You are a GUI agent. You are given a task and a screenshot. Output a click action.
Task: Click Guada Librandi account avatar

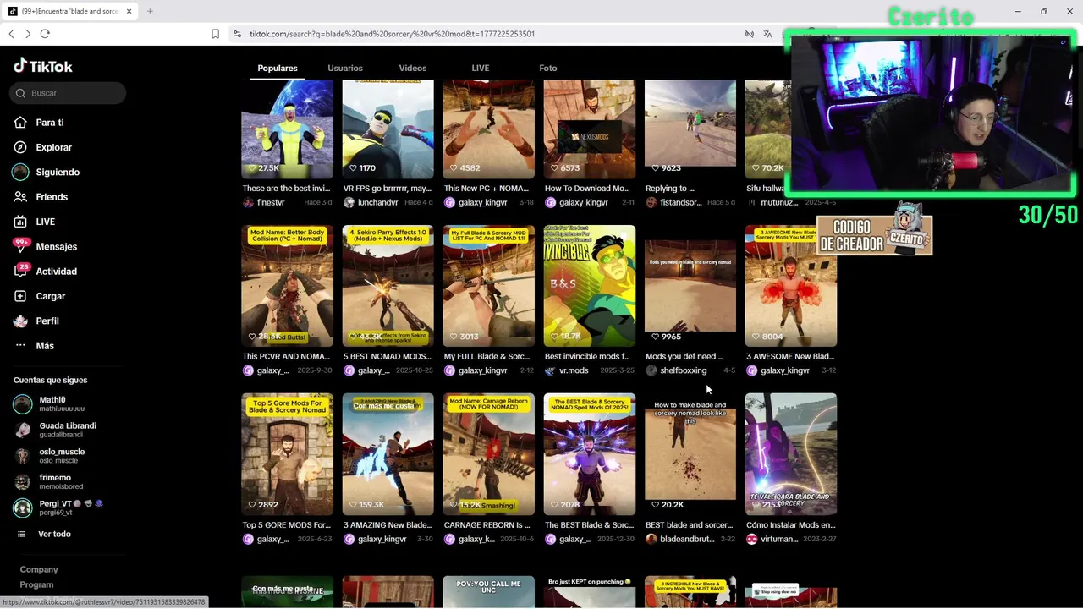pyautogui.click(x=23, y=430)
